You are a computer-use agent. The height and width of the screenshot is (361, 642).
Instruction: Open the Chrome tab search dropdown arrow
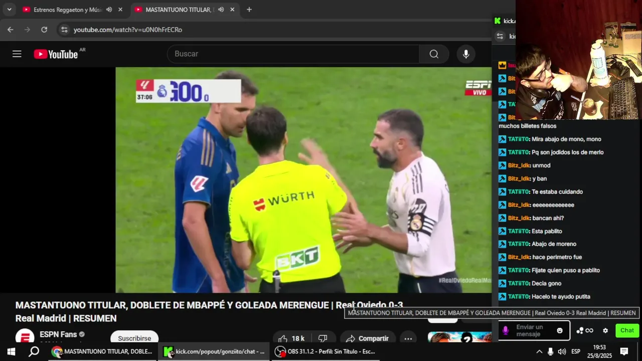[9, 10]
